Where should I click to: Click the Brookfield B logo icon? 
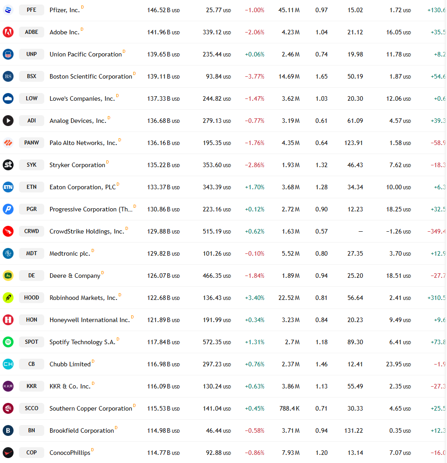click(x=8, y=430)
